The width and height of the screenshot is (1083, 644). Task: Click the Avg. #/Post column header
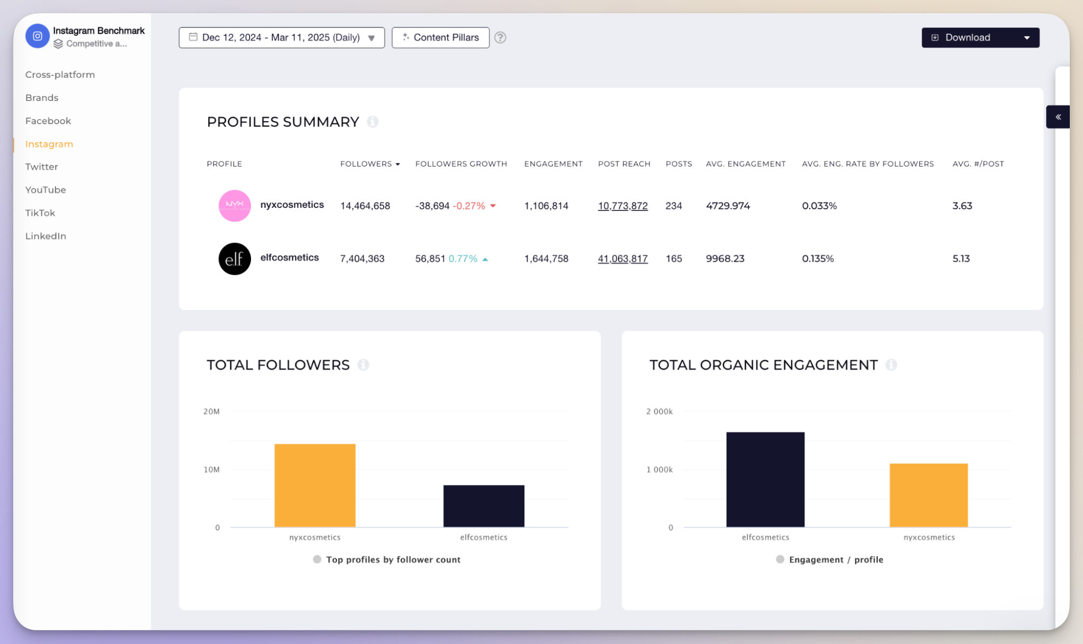pos(978,164)
